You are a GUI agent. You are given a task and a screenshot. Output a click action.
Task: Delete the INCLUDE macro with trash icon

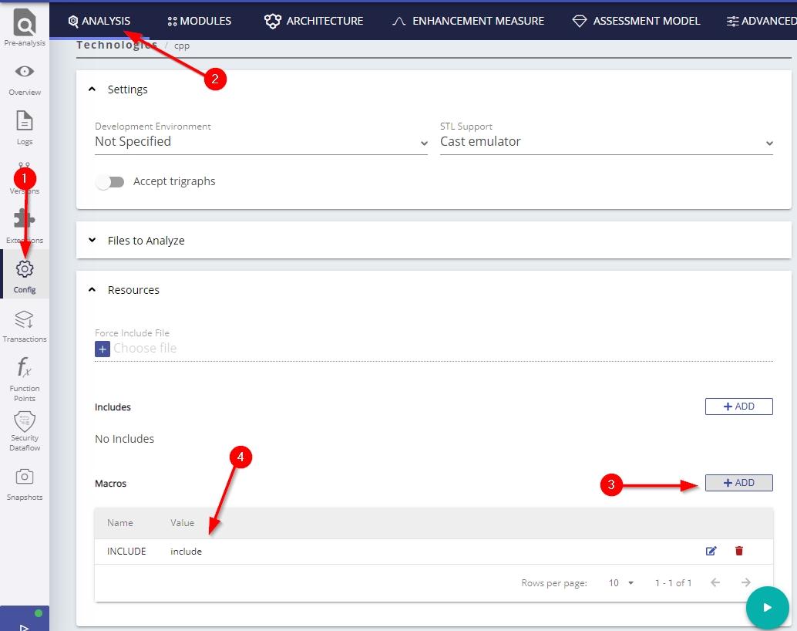pos(739,551)
